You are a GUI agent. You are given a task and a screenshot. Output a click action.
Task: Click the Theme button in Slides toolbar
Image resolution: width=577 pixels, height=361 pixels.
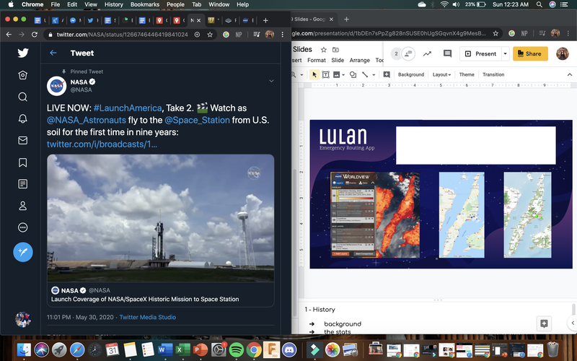[x=467, y=74]
